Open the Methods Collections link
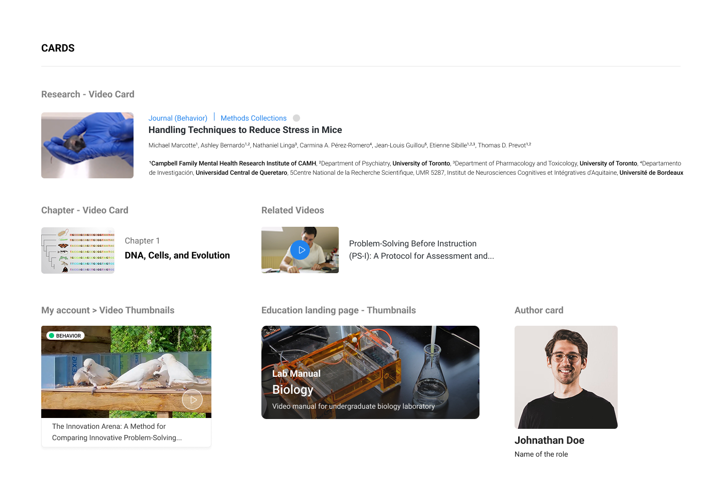728x502 pixels. (254, 118)
